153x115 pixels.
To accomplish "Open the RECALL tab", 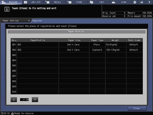I will coord(55,2).
